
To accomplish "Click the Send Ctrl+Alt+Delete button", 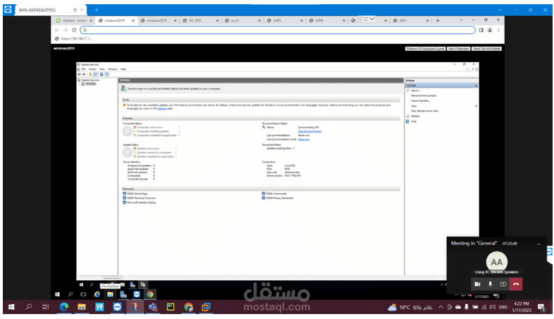I will click(x=486, y=49).
